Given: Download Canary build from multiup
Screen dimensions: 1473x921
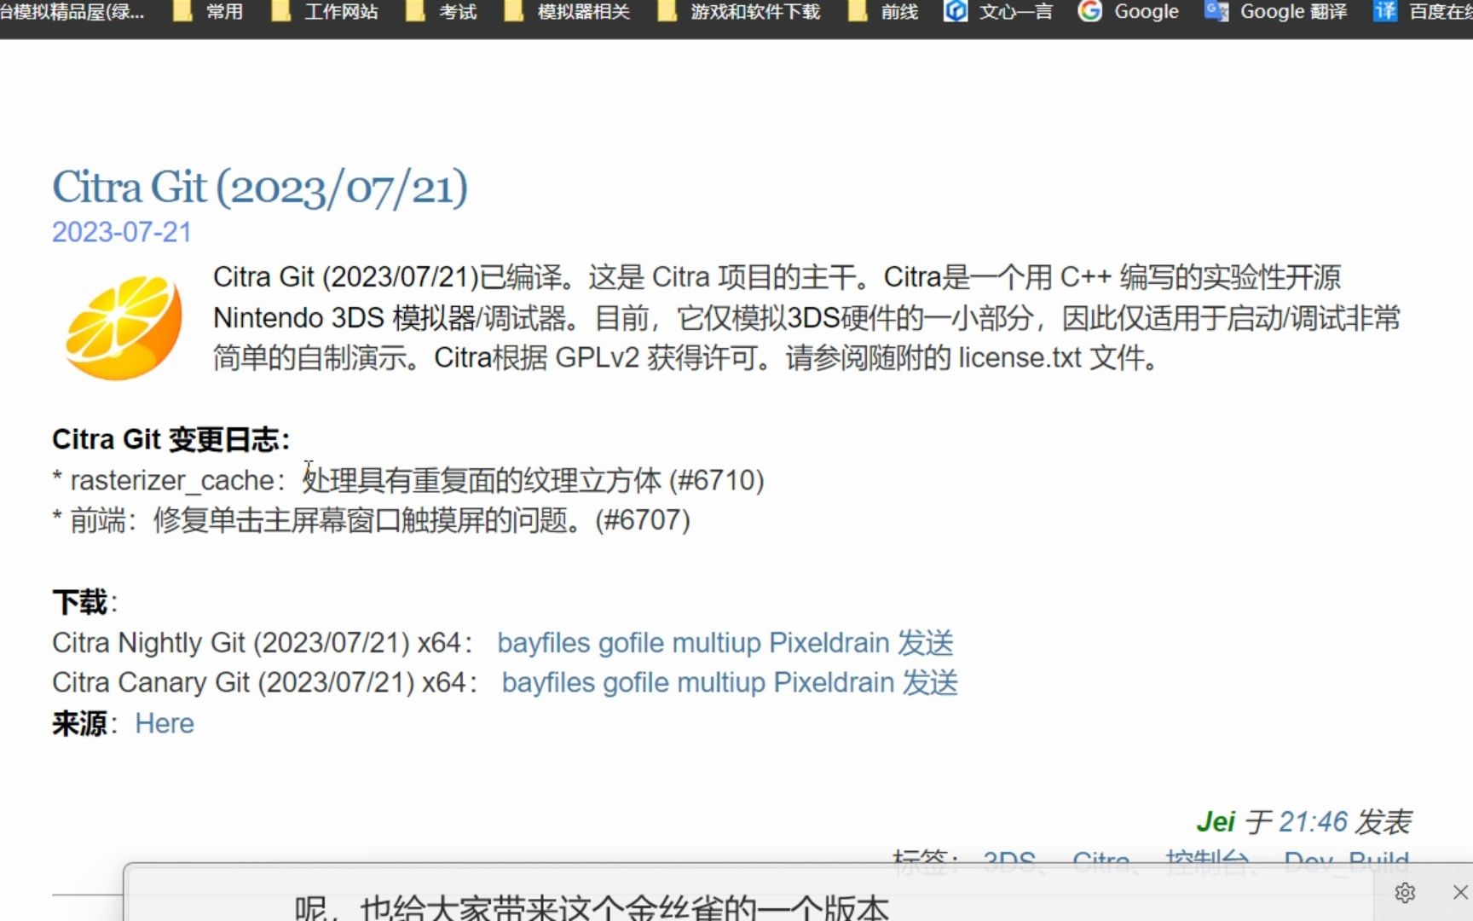Looking at the screenshot, I should (x=721, y=683).
